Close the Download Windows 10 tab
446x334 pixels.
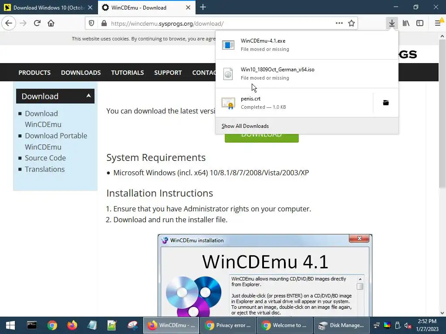tap(90, 8)
